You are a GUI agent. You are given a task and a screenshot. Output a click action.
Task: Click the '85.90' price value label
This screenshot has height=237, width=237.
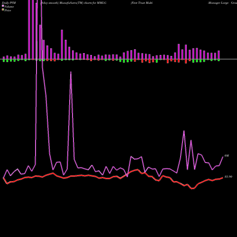[x=228, y=177]
